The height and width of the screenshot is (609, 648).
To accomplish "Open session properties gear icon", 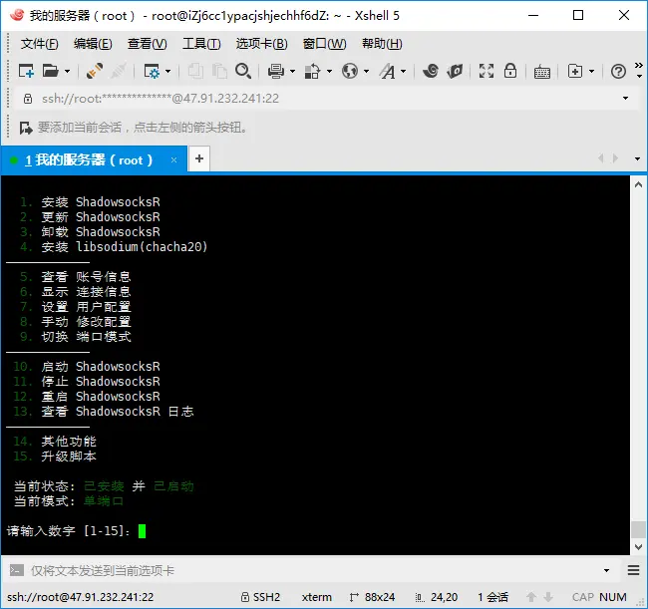I will 152,71.
